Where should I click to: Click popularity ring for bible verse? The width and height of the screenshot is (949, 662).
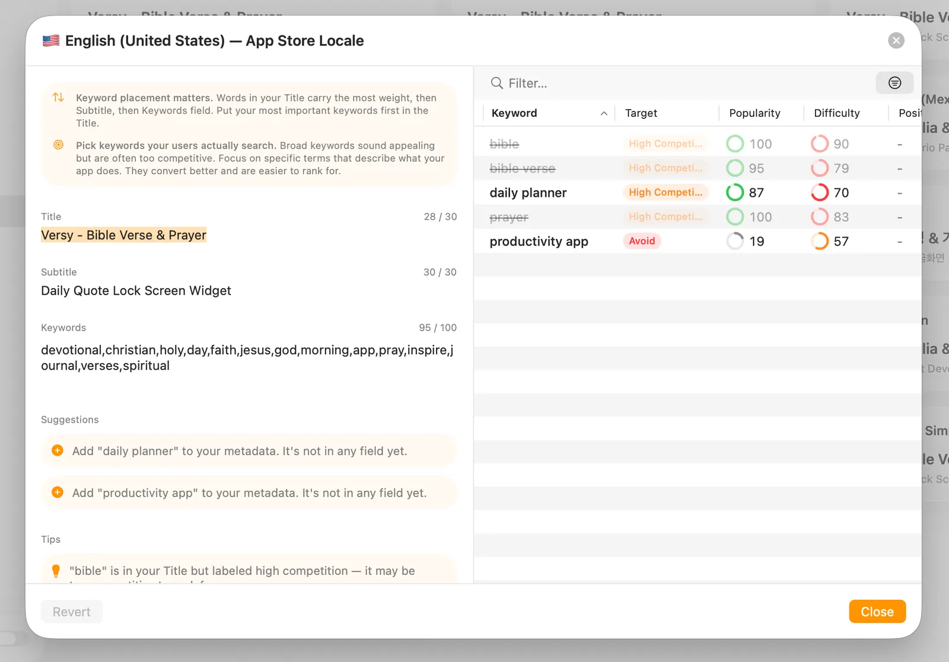point(735,168)
